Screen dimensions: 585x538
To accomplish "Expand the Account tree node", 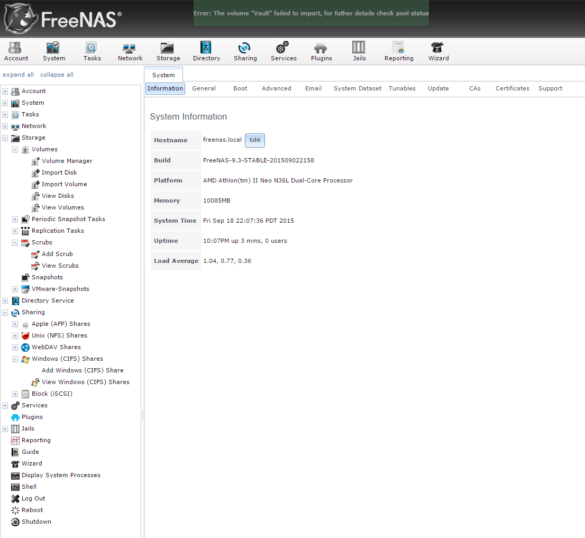I will pyautogui.click(x=5, y=91).
